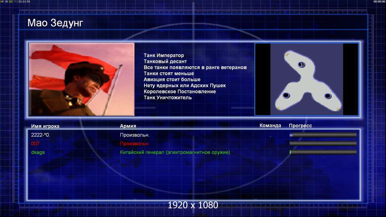Viewport: 386px width, 217px height.
Task: Click the 21:11:55 clock readout
Action: click(24, 1)
